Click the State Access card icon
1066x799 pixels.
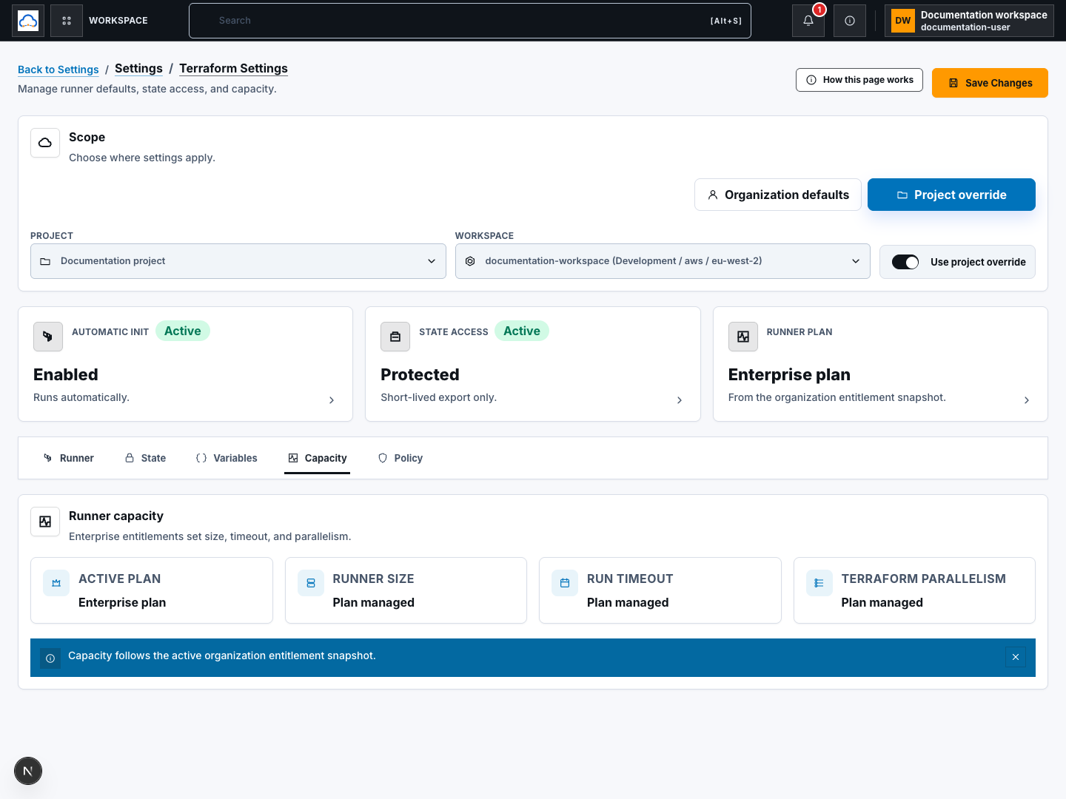395,337
